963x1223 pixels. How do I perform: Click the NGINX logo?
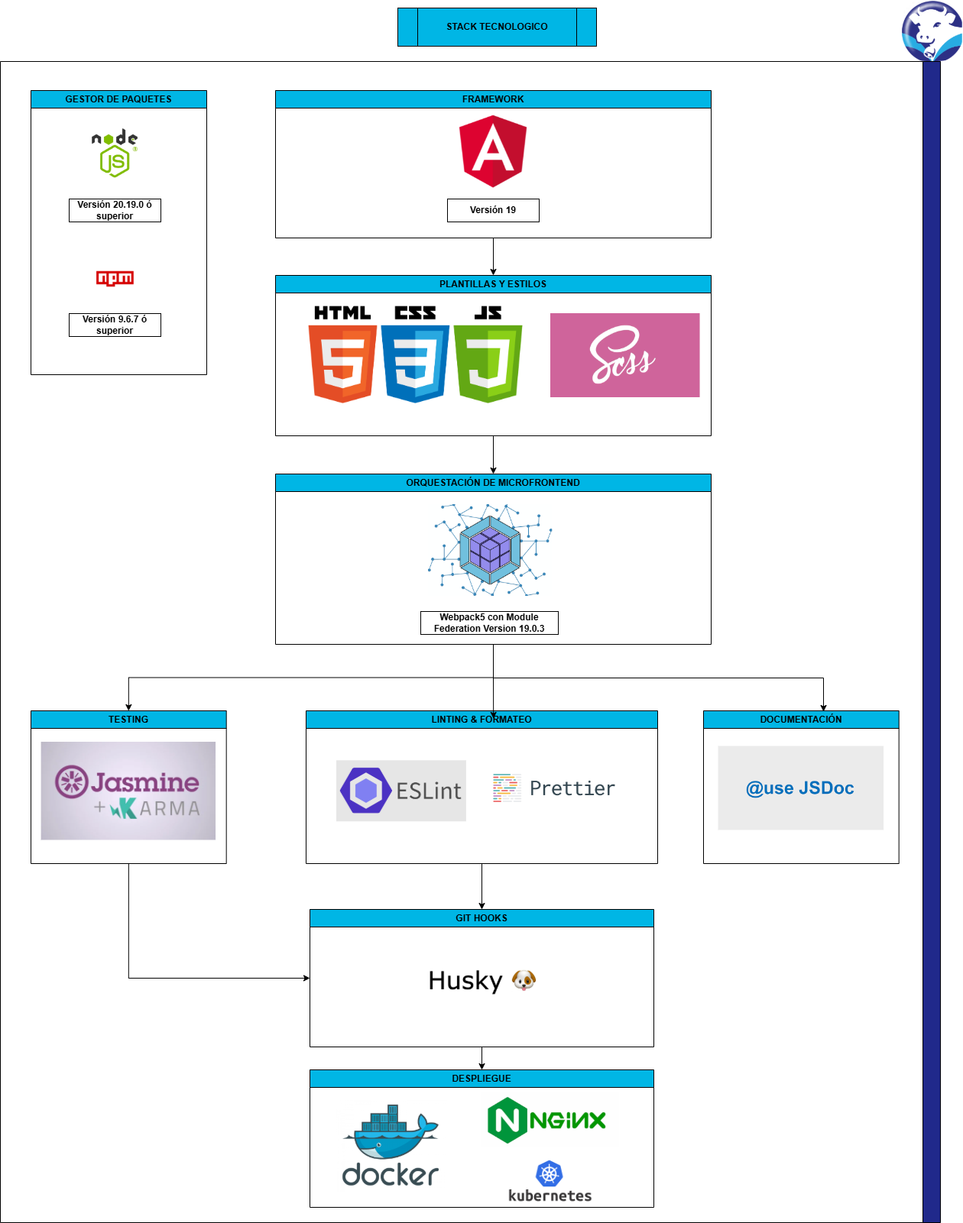546,1121
